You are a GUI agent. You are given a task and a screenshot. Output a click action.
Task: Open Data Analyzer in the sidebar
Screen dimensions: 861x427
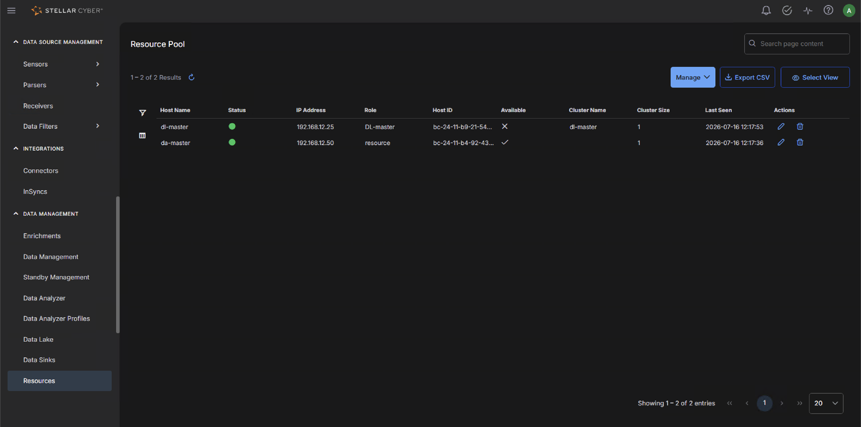44,298
